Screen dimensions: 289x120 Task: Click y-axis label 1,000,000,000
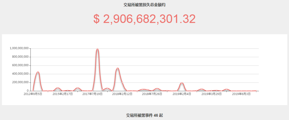tap(19, 49)
